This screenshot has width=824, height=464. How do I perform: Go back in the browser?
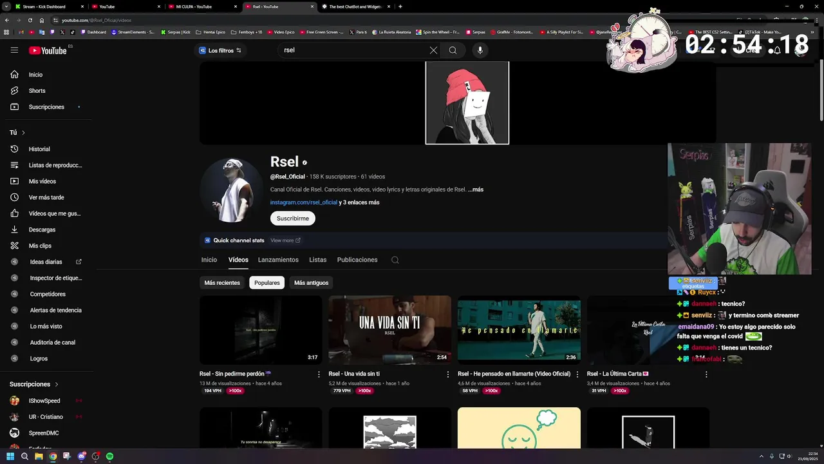click(x=6, y=20)
